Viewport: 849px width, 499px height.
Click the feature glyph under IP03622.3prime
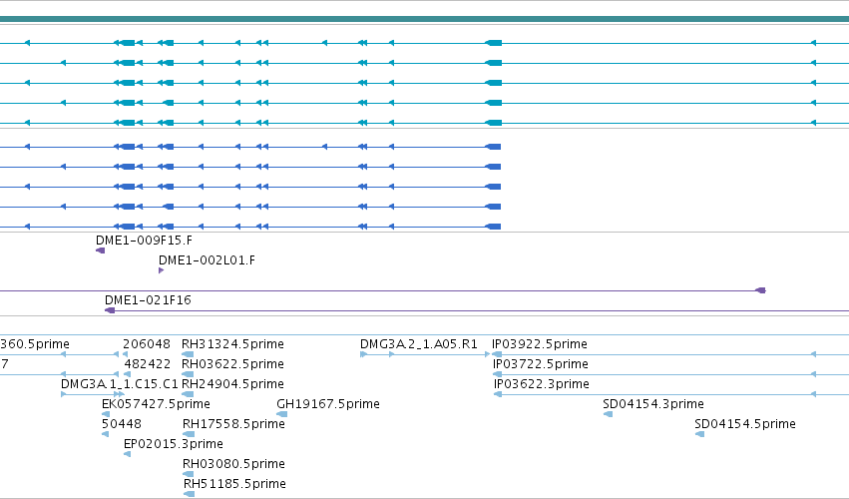(498, 394)
